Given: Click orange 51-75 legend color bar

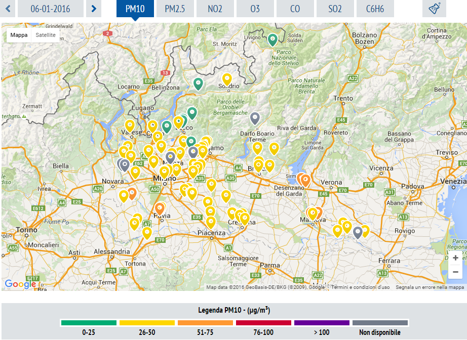Looking at the screenshot, I should point(205,323).
